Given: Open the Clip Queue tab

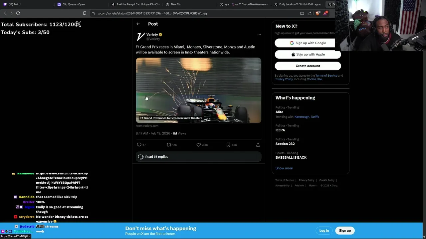Looking at the screenshot, I should tap(72, 4).
